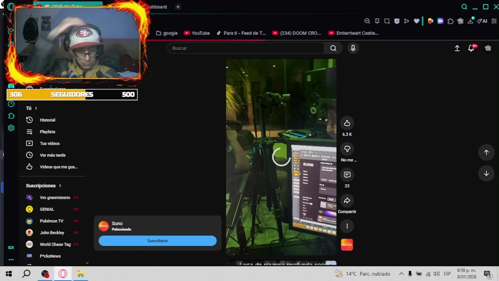This screenshot has height=281, width=499.
Task: Zoom out page via browser magnifier icon
Action: (x=367, y=21)
